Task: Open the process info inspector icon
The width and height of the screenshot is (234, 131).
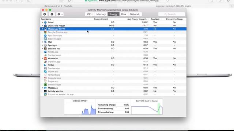Action: click(x=52, y=14)
